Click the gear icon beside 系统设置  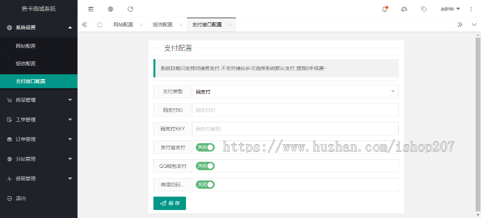[10, 28]
